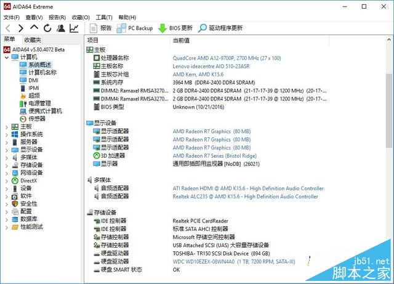Click the flame icon for 超频
Screen dimensions: 394x284
coord(23,96)
